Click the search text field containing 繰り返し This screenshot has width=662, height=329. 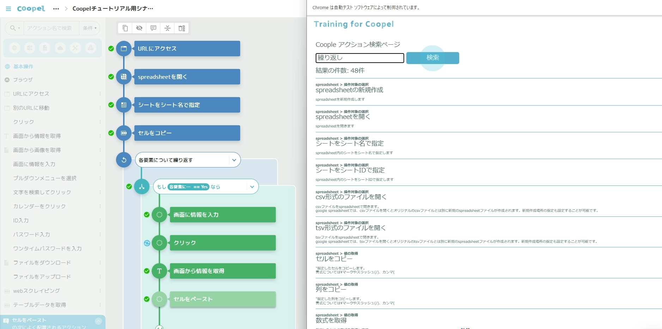coord(360,58)
